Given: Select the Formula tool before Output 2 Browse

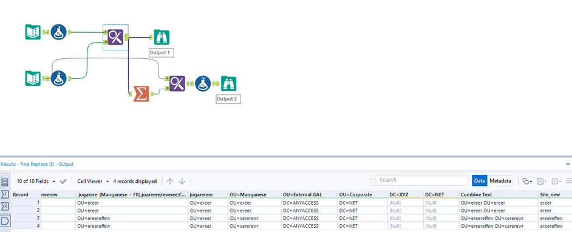Looking at the screenshot, I should (203, 84).
